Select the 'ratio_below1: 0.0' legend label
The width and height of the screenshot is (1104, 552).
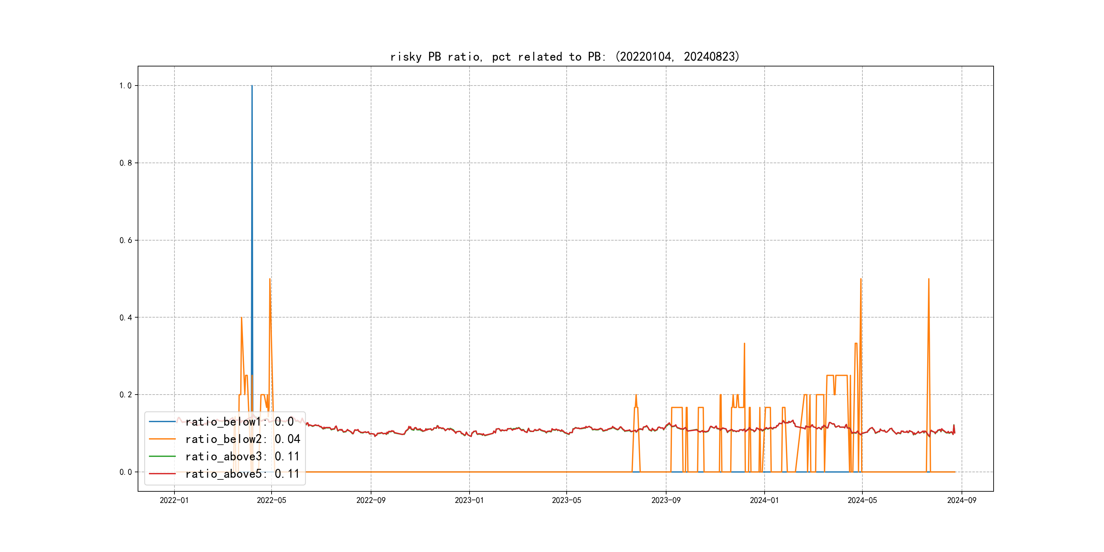coord(240,422)
